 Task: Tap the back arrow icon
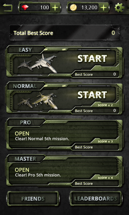tap(8, 8)
